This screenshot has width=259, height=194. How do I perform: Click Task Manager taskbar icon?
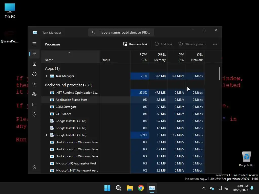pyautogui.click(x=152, y=188)
